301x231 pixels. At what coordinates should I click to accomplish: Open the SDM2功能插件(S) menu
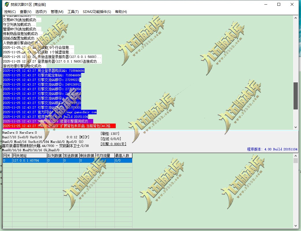click(x=97, y=12)
